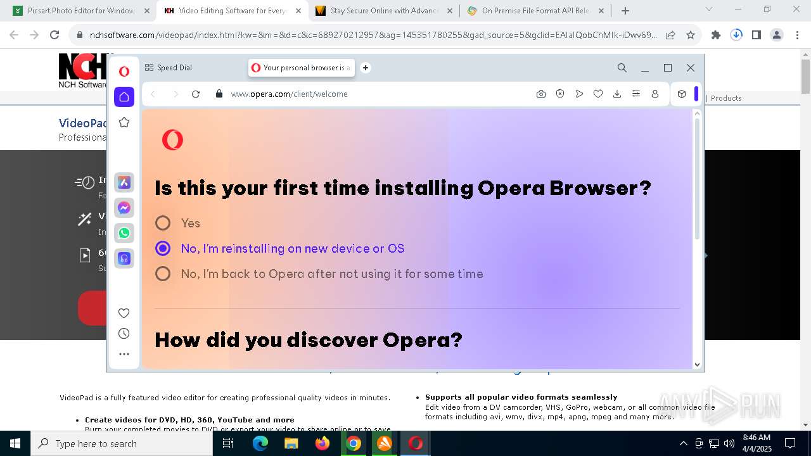This screenshot has width=811, height=456.
Task: Open the Chrome profile avatar
Action: pos(777,35)
